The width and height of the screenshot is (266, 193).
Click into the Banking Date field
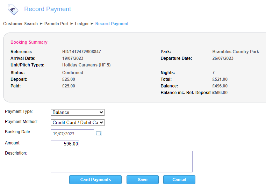(x=72, y=133)
